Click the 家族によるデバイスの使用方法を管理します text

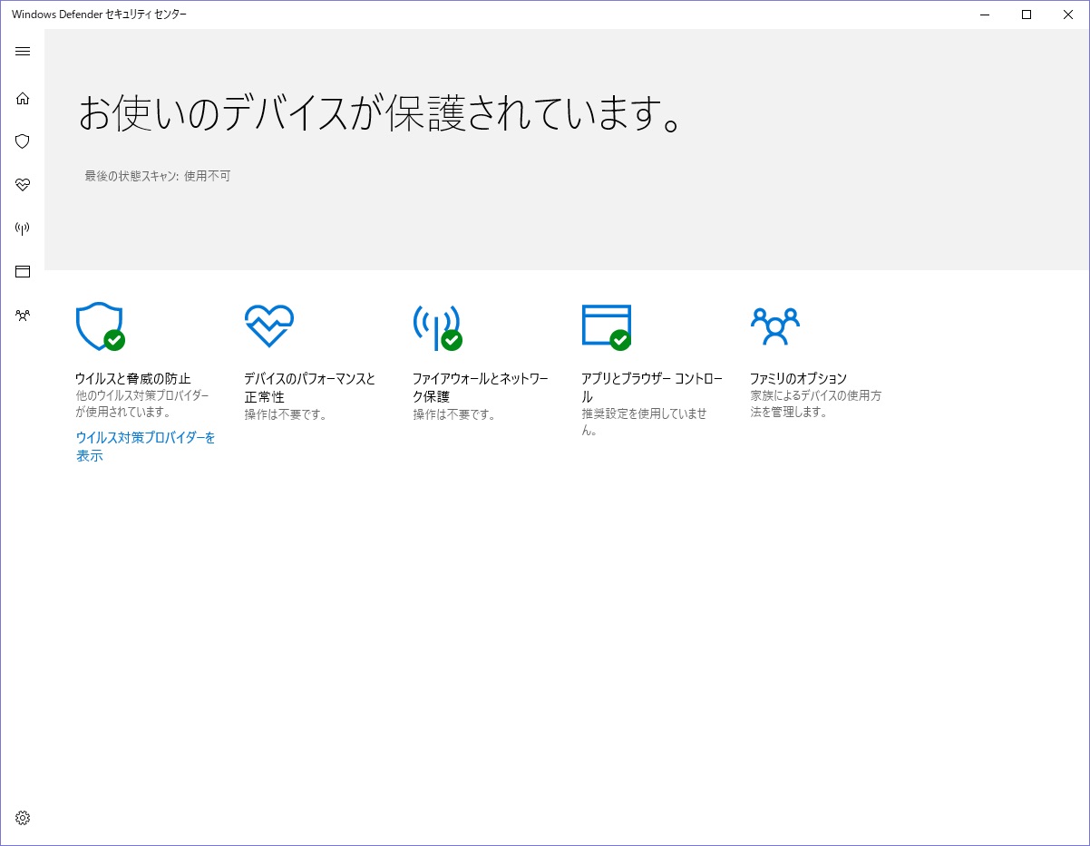[x=816, y=404]
